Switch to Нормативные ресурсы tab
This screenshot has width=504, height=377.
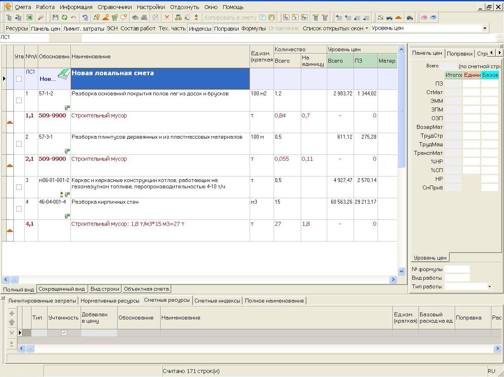tap(110, 301)
